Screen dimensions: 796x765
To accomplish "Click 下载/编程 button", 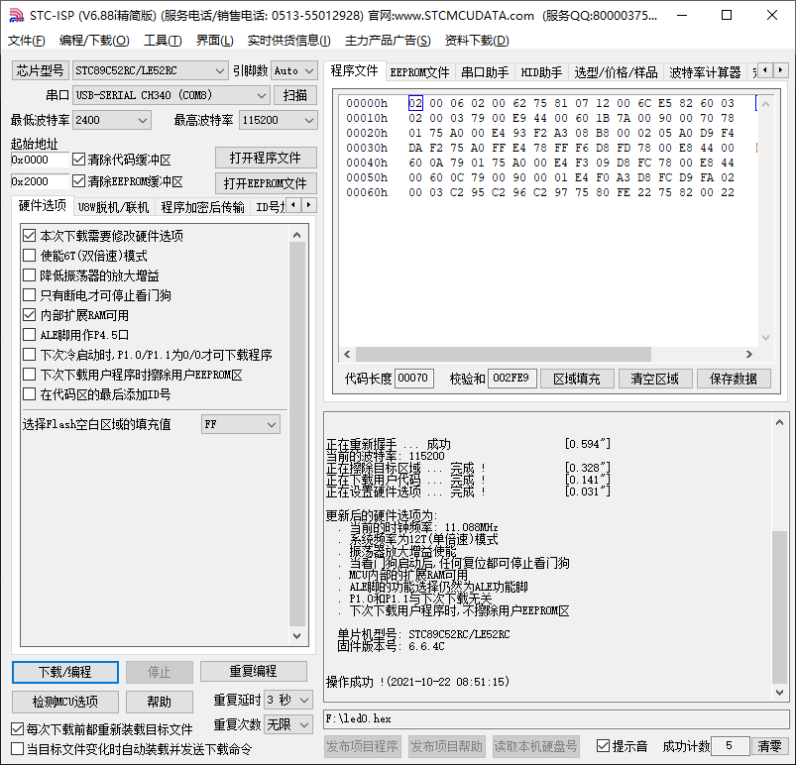I will 65,672.
